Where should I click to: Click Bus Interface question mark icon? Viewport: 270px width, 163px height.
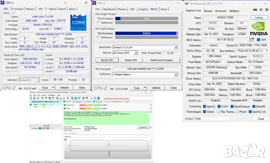[x=267, y=51]
